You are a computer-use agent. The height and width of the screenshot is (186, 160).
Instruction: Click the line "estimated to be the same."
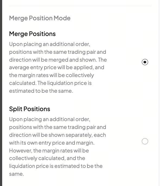(41, 91)
